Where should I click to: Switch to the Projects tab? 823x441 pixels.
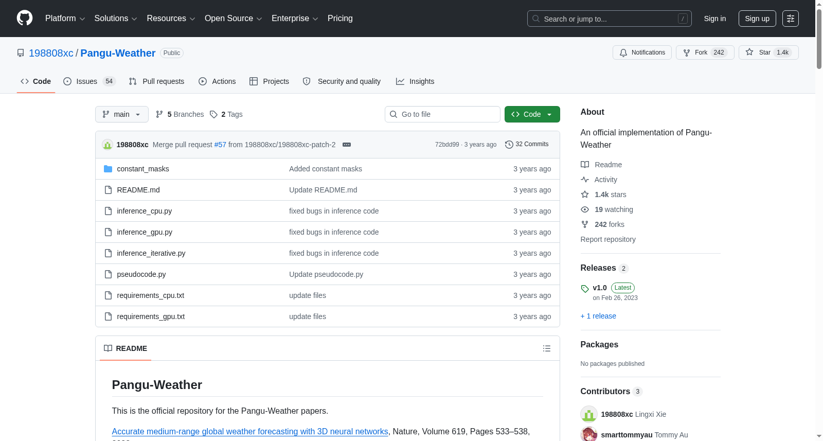[x=269, y=81]
